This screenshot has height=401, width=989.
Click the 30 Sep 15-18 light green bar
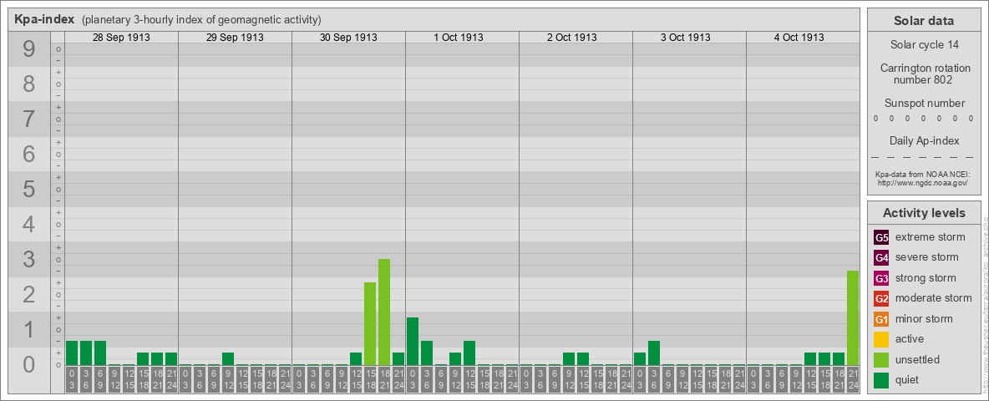370,324
